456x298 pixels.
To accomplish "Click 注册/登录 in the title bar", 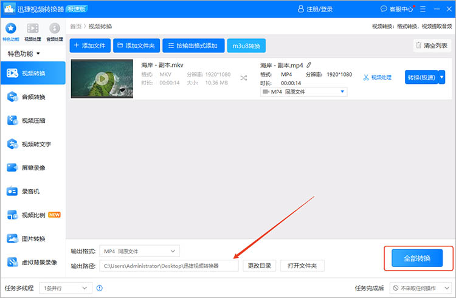I will 315,9.
